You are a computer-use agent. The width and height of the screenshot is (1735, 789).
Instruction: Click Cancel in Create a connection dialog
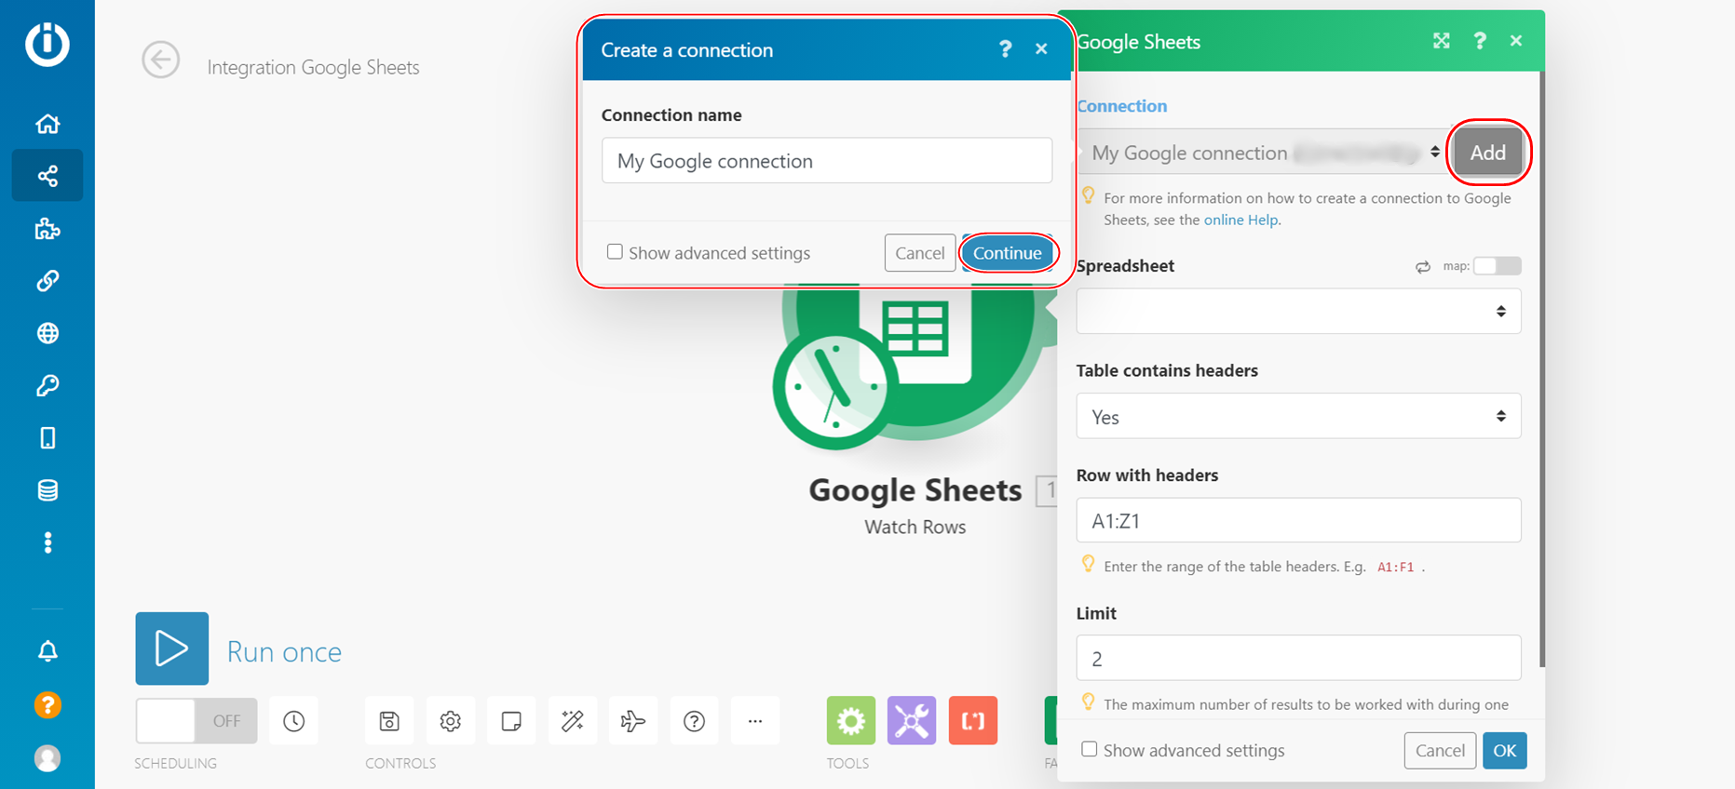pos(920,253)
